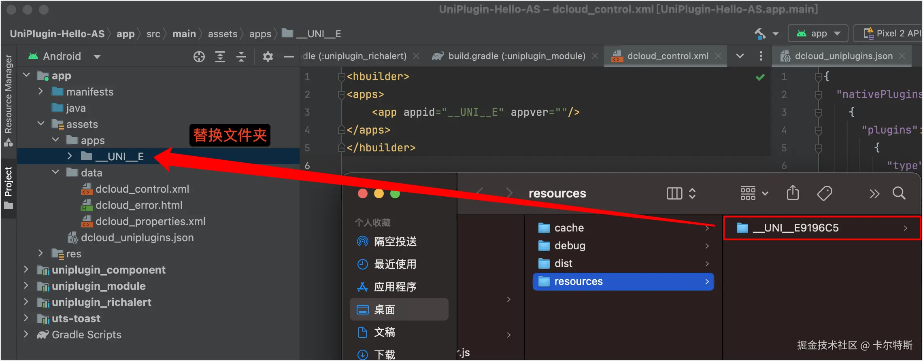923x361 pixels.
Task: Click the locate-in-project target icon
Action: pos(199,57)
